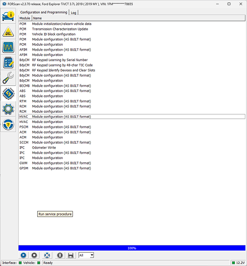Open the Vehicle information section icon

point(8,16)
